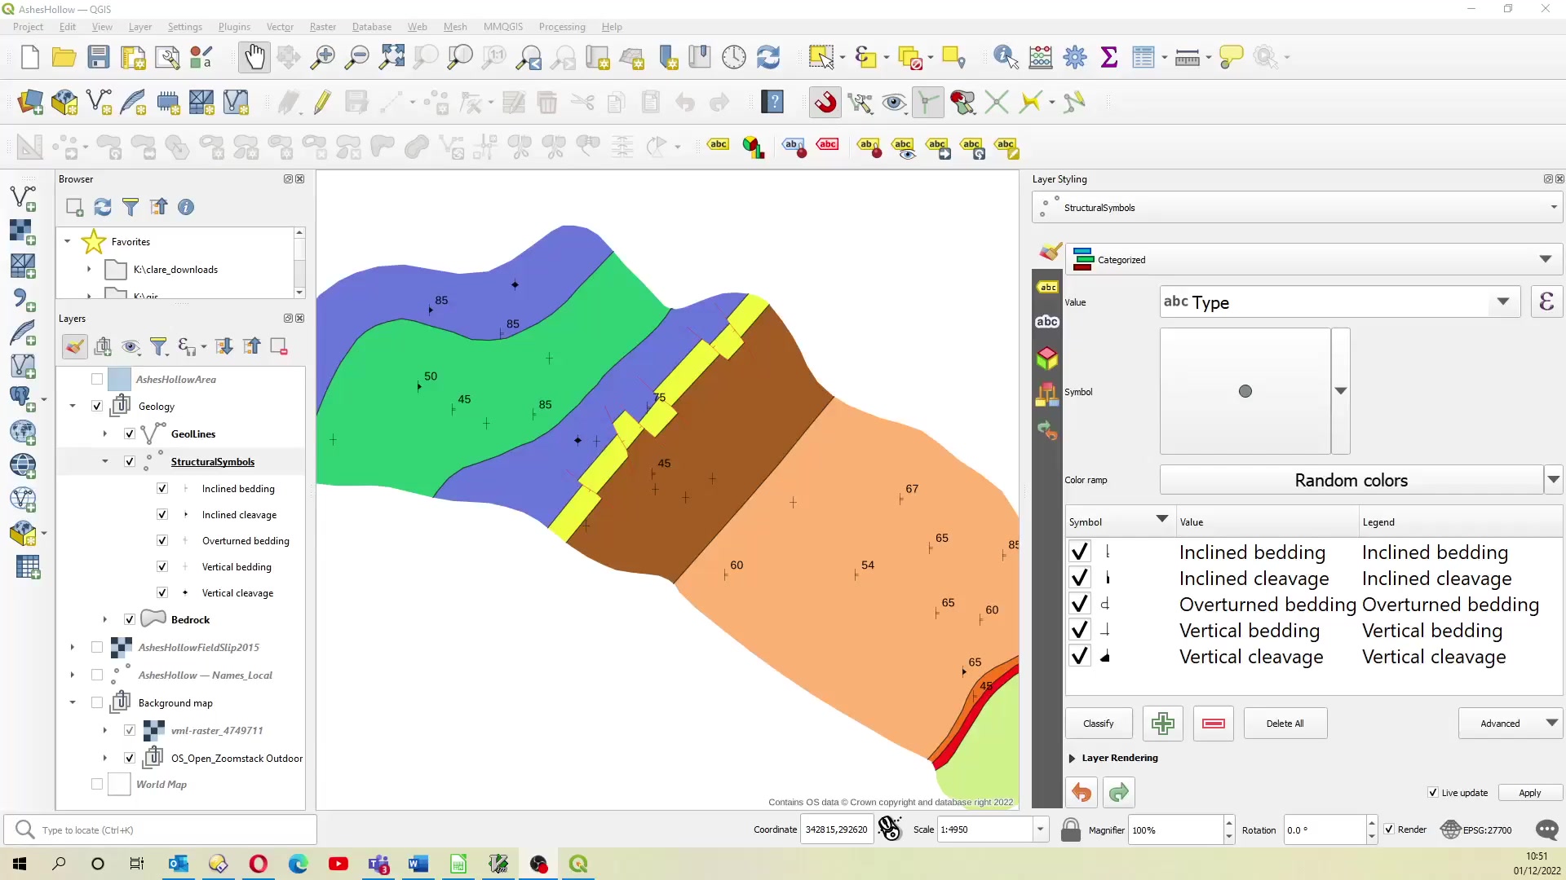Open the Processing Toolbox gear icon
This screenshot has height=880, width=1566.
coord(1074,57)
